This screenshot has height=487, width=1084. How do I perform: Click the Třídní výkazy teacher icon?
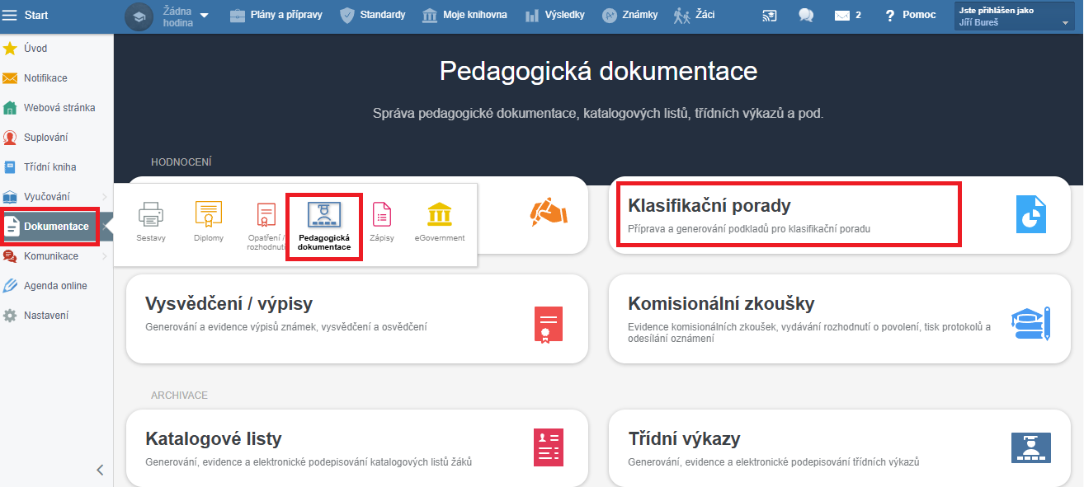1031,447
